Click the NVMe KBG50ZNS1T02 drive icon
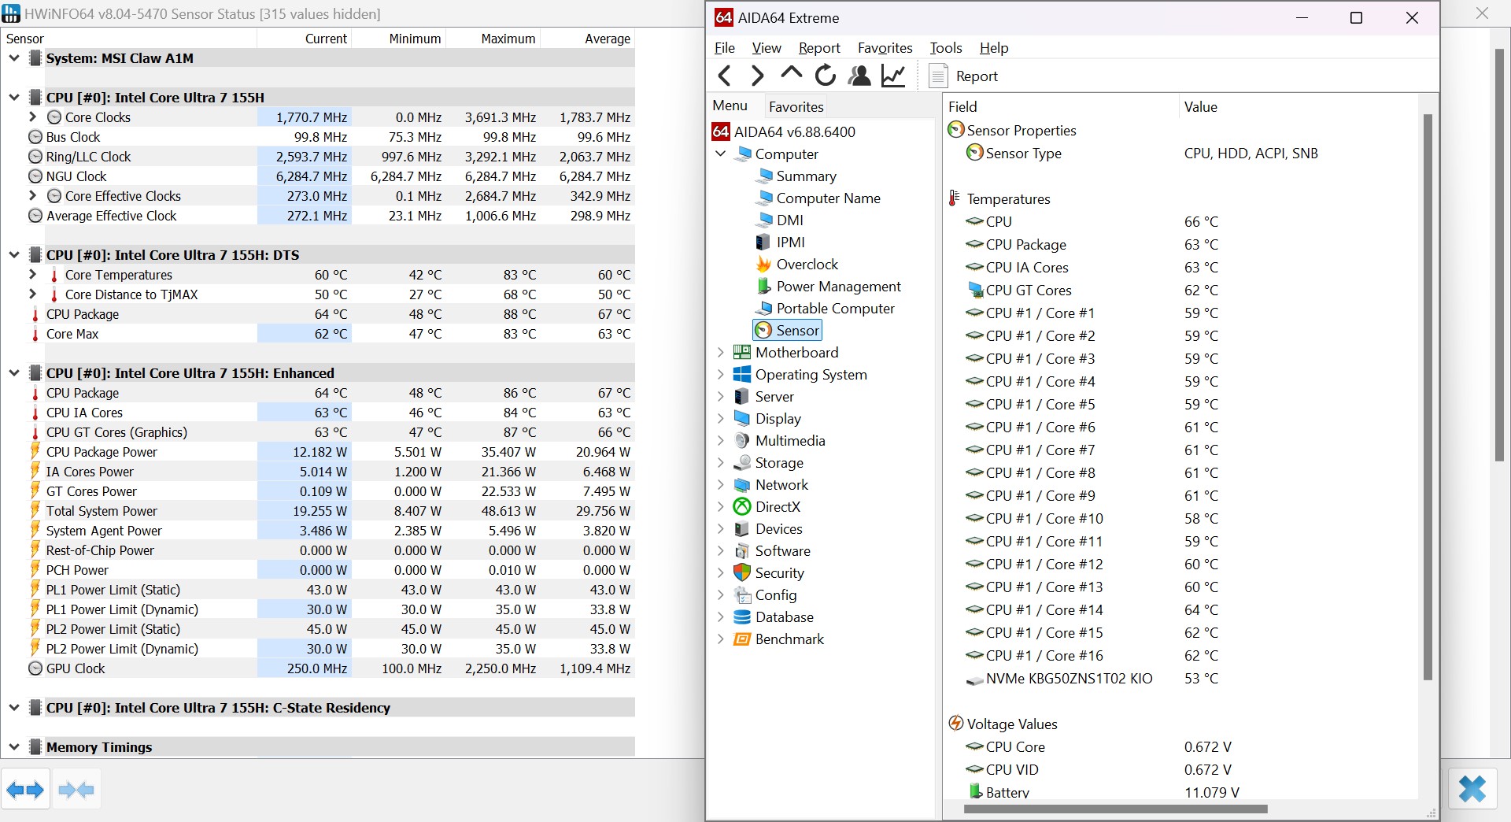The width and height of the screenshot is (1511, 822). (x=975, y=679)
